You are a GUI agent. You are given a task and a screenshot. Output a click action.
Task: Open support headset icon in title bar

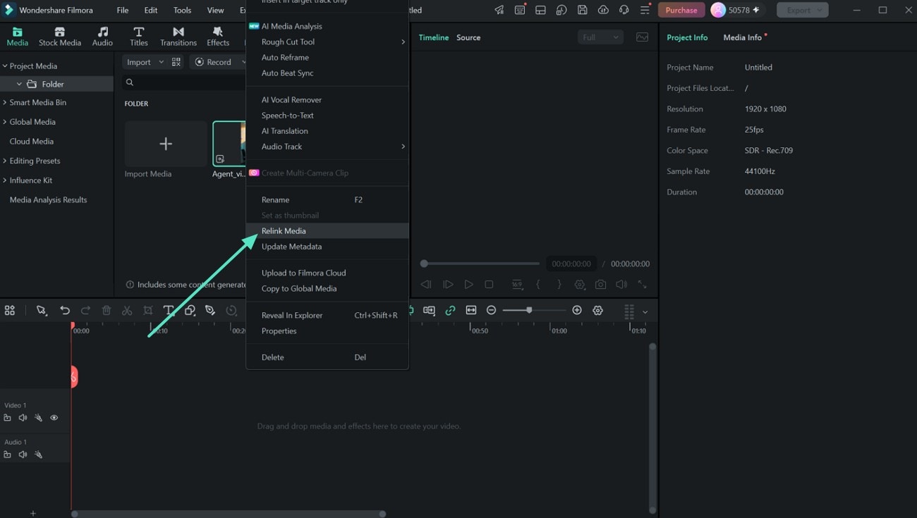[x=624, y=10]
